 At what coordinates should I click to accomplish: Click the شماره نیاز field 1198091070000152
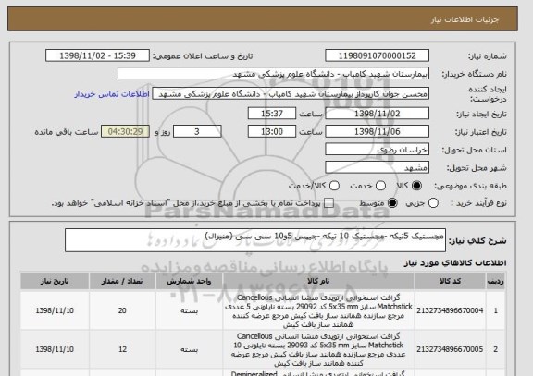click(x=377, y=55)
